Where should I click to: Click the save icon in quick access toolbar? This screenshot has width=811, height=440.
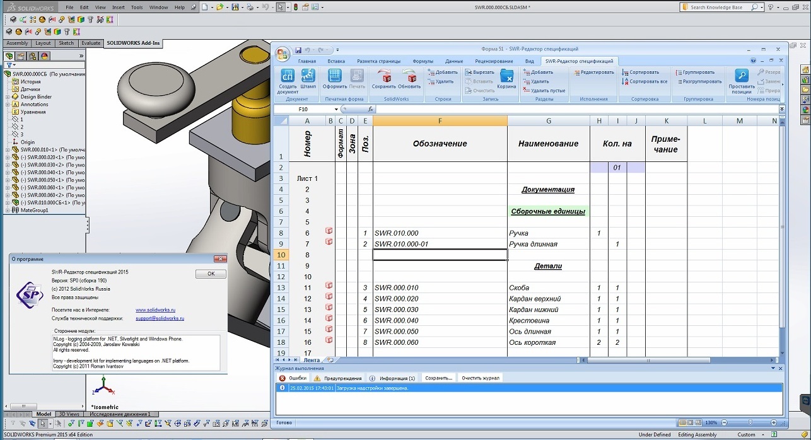tap(298, 49)
